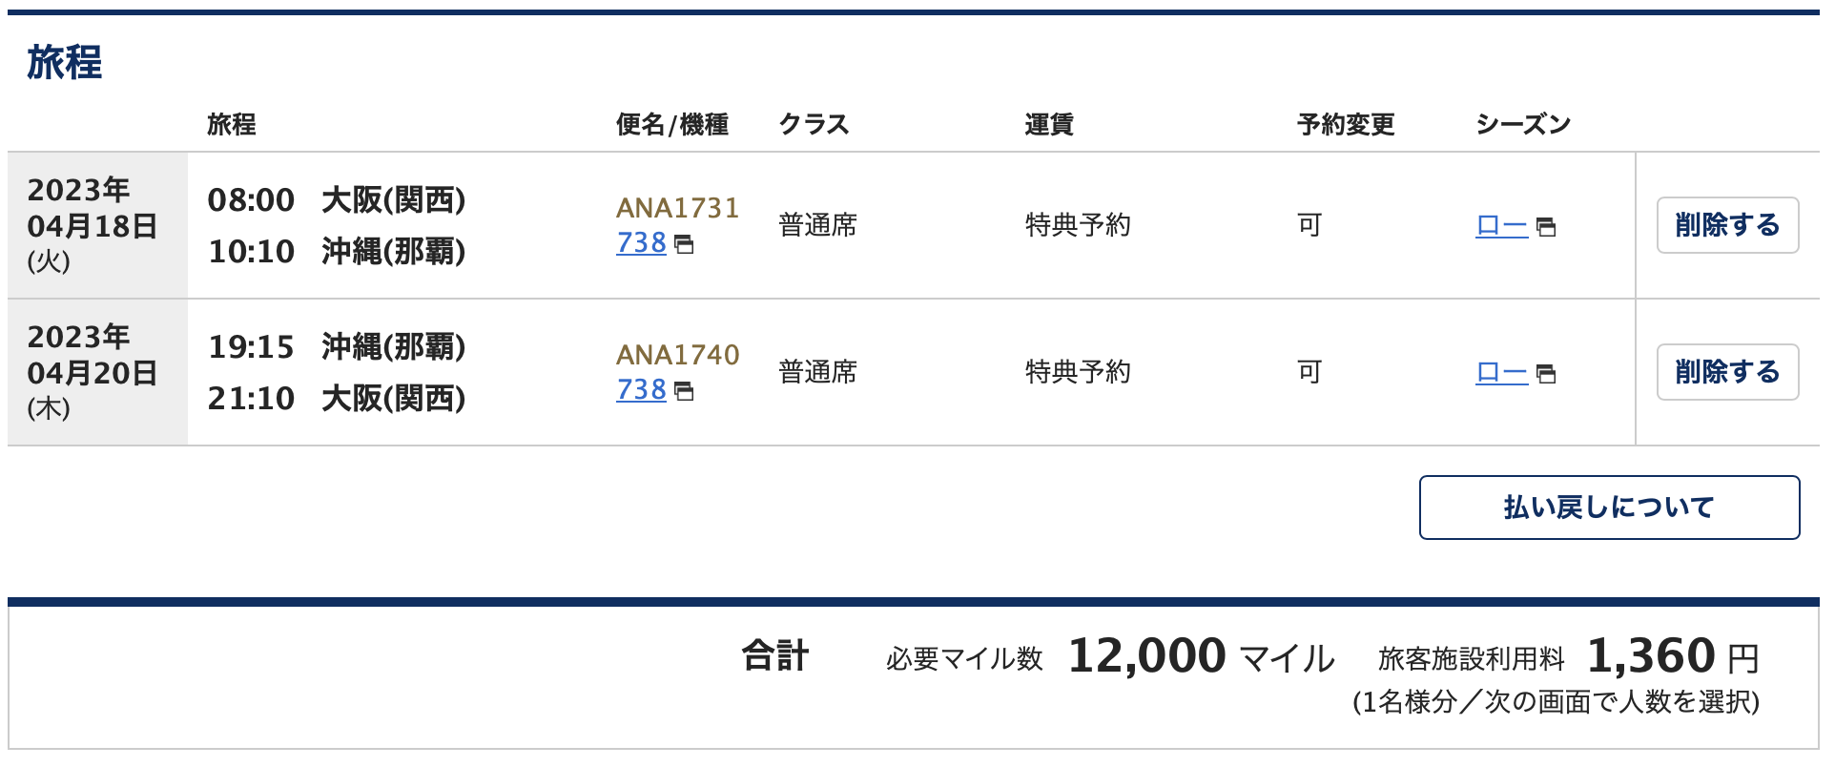The image size is (1835, 767).
Task: Click the 運賃 column header
Action: tap(1045, 123)
